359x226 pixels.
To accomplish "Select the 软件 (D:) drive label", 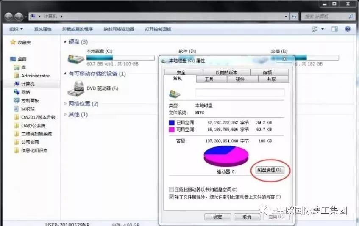I will [x=187, y=51].
